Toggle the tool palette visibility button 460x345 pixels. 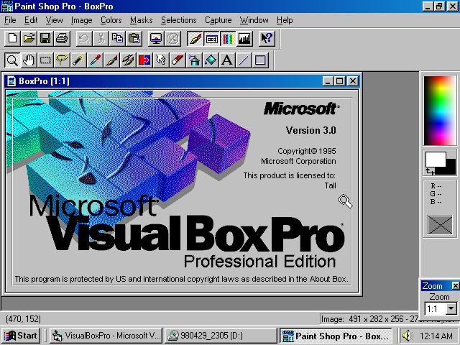(x=195, y=38)
